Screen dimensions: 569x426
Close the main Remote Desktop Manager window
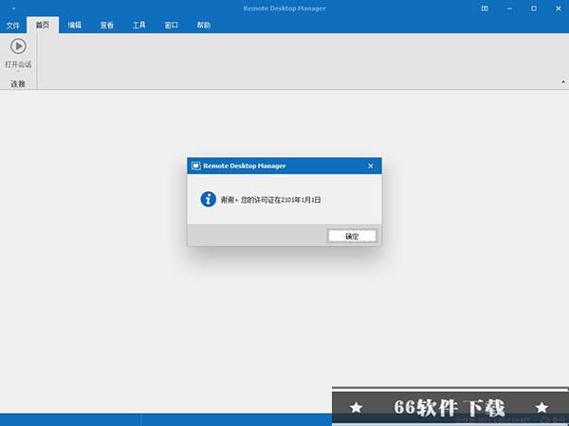pos(559,9)
